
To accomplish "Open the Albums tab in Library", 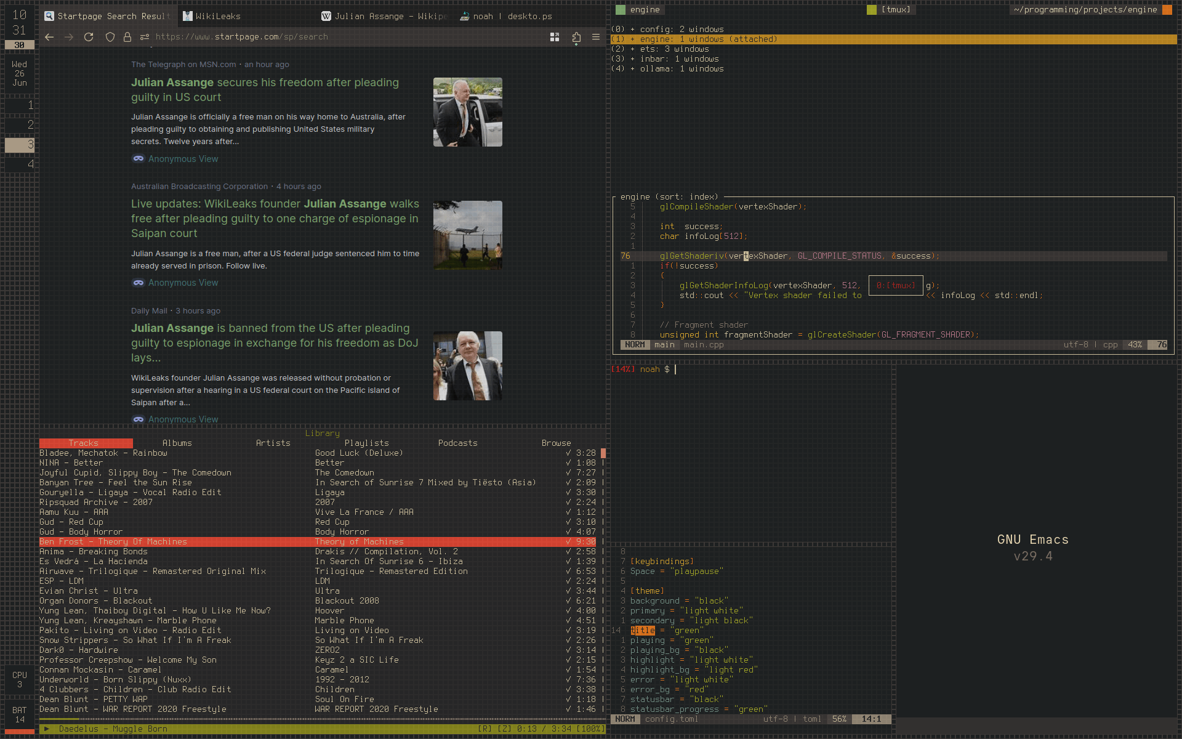I will [177, 443].
